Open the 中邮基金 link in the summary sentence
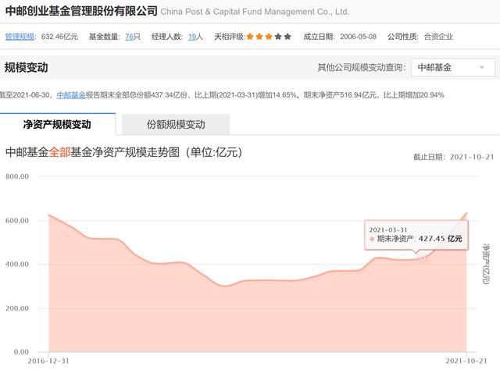The image size is (500, 370). [71, 95]
